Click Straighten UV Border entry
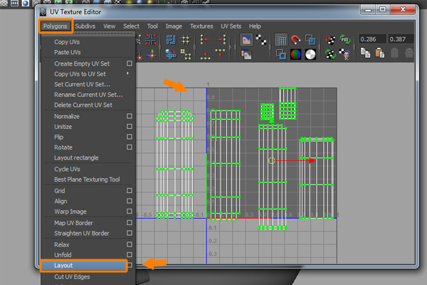The width and height of the screenshot is (427, 285). pos(81,233)
